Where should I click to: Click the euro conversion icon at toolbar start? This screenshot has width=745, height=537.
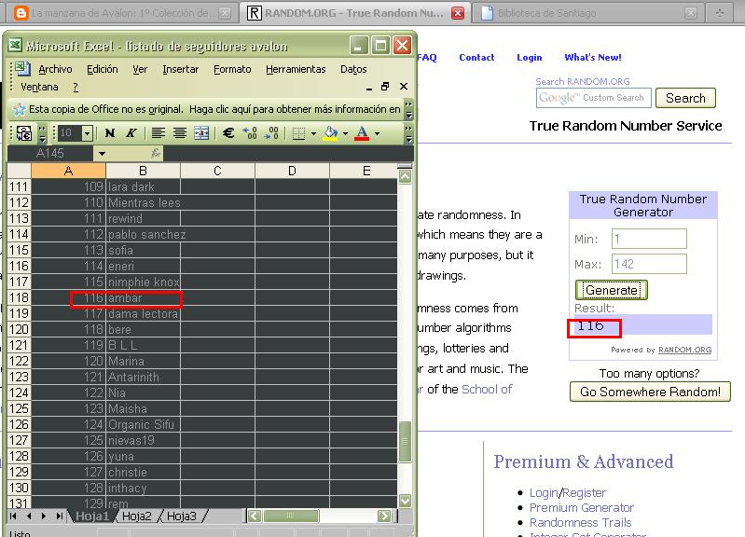point(24,133)
